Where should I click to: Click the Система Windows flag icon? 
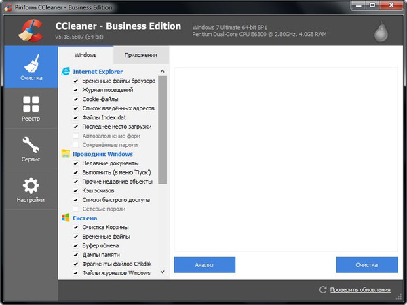(x=66, y=218)
